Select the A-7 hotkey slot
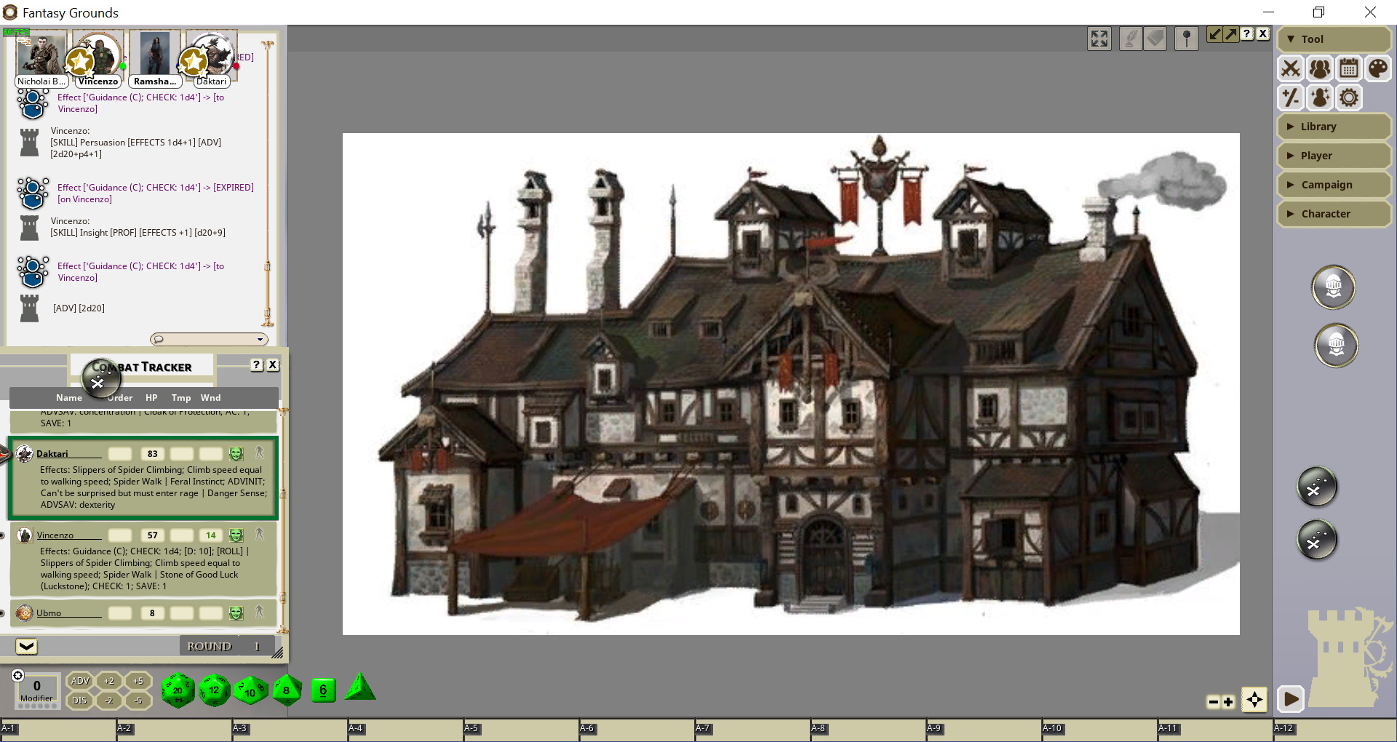The image size is (1397, 742). click(x=752, y=730)
